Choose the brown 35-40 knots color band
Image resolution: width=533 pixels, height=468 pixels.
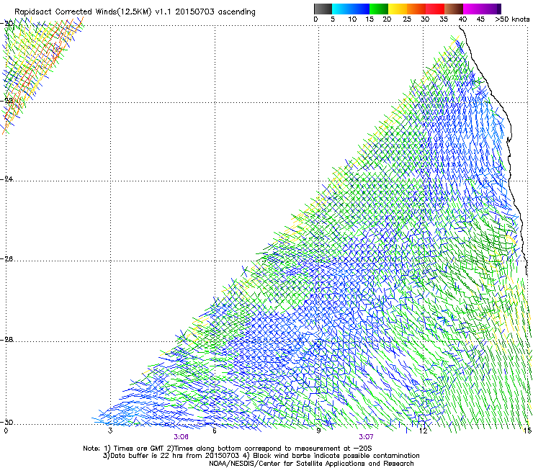(x=454, y=9)
